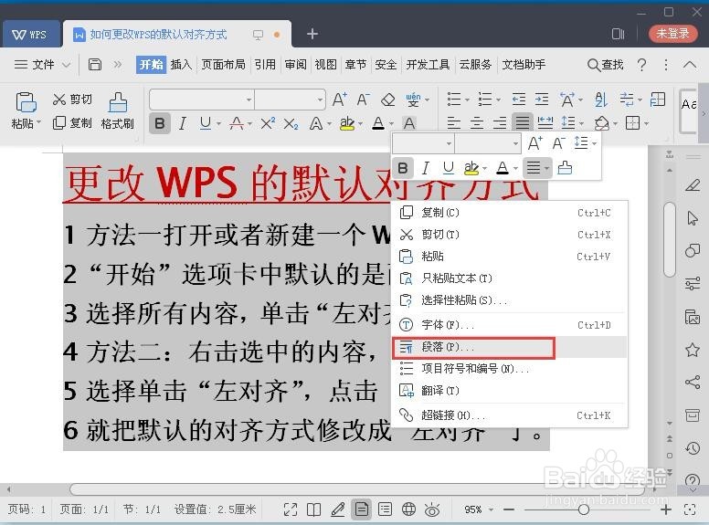Screen dimensions: 709x525
Task: Toggle Subscript in the ribbon
Action: coord(291,123)
